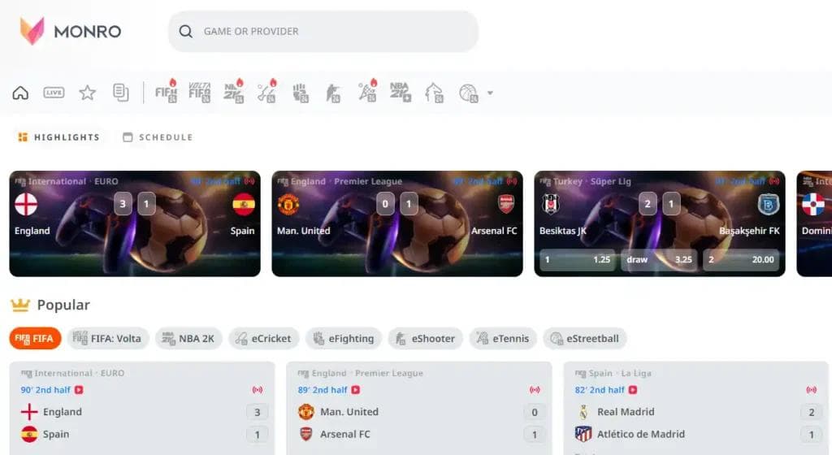Switch to the Schedule tab
The image size is (832, 455).
pos(158,137)
